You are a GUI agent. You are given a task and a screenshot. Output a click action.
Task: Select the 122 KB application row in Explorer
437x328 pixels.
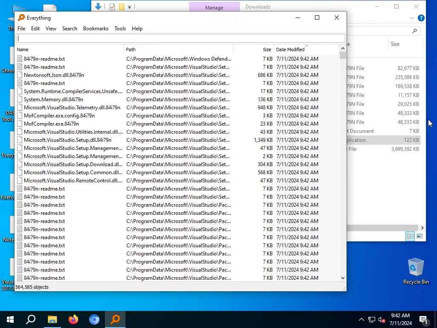(384, 140)
